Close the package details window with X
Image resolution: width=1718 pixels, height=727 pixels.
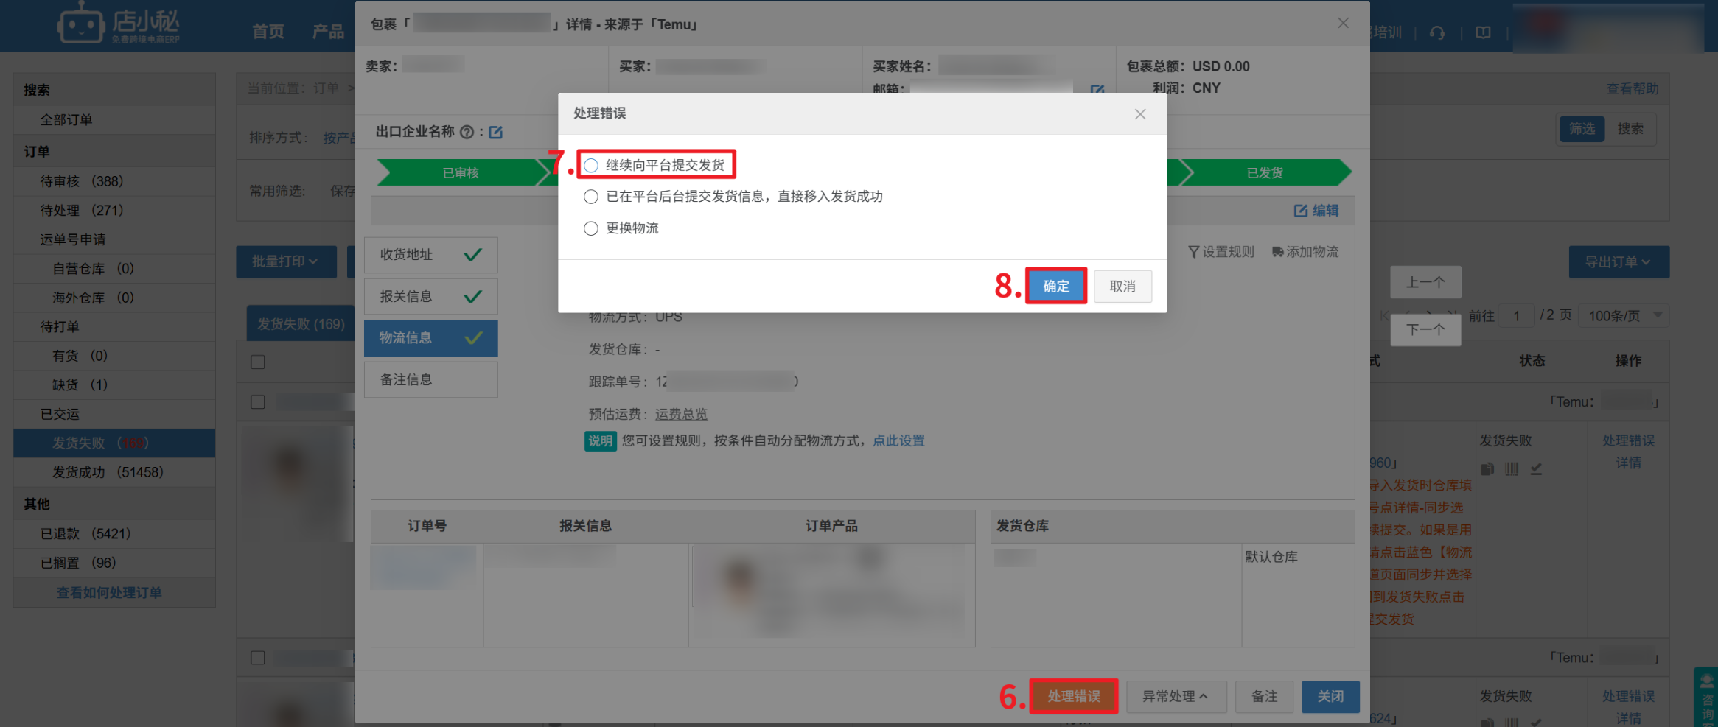pyautogui.click(x=1344, y=23)
